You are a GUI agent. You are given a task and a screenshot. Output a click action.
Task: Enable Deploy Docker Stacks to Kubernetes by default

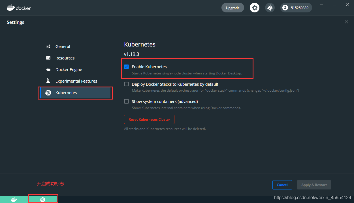[127, 84]
